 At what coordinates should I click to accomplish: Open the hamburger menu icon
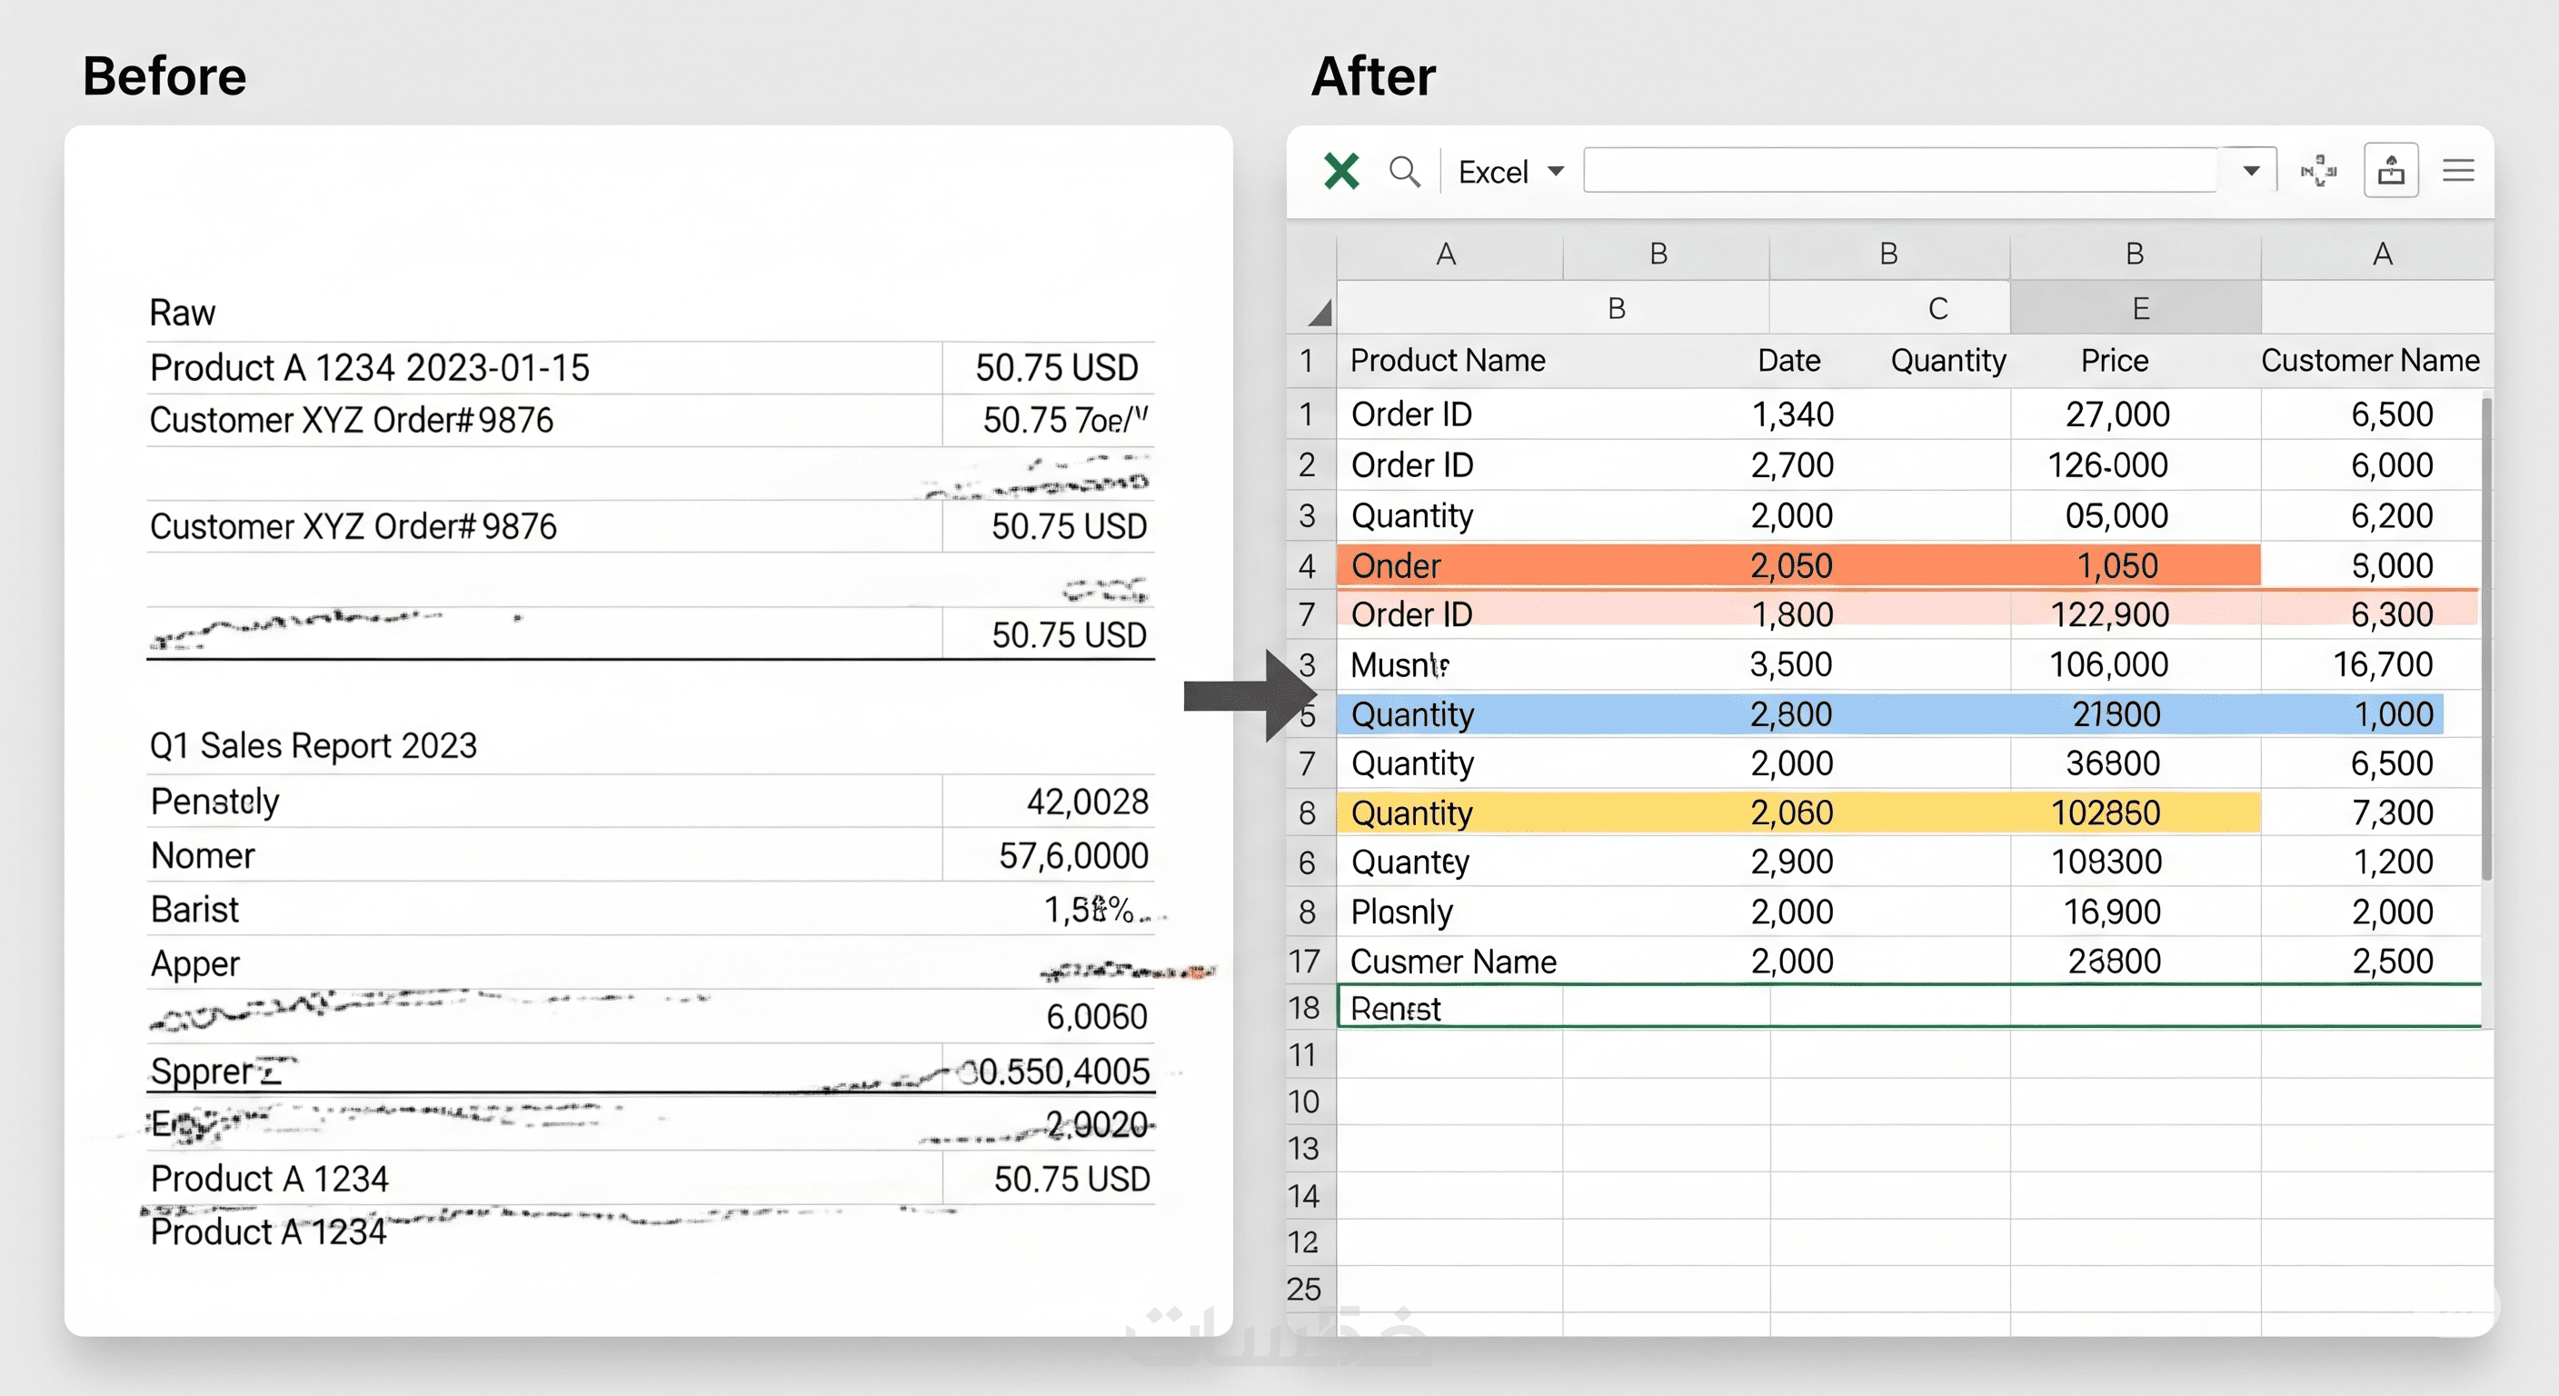tap(2457, 171)
